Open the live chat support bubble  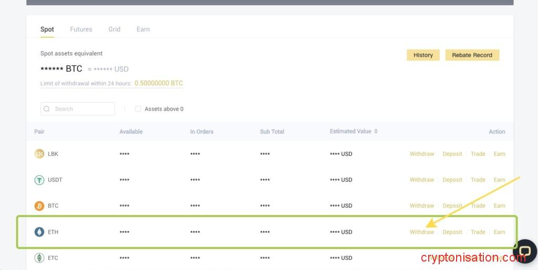[x=524, y=251]
